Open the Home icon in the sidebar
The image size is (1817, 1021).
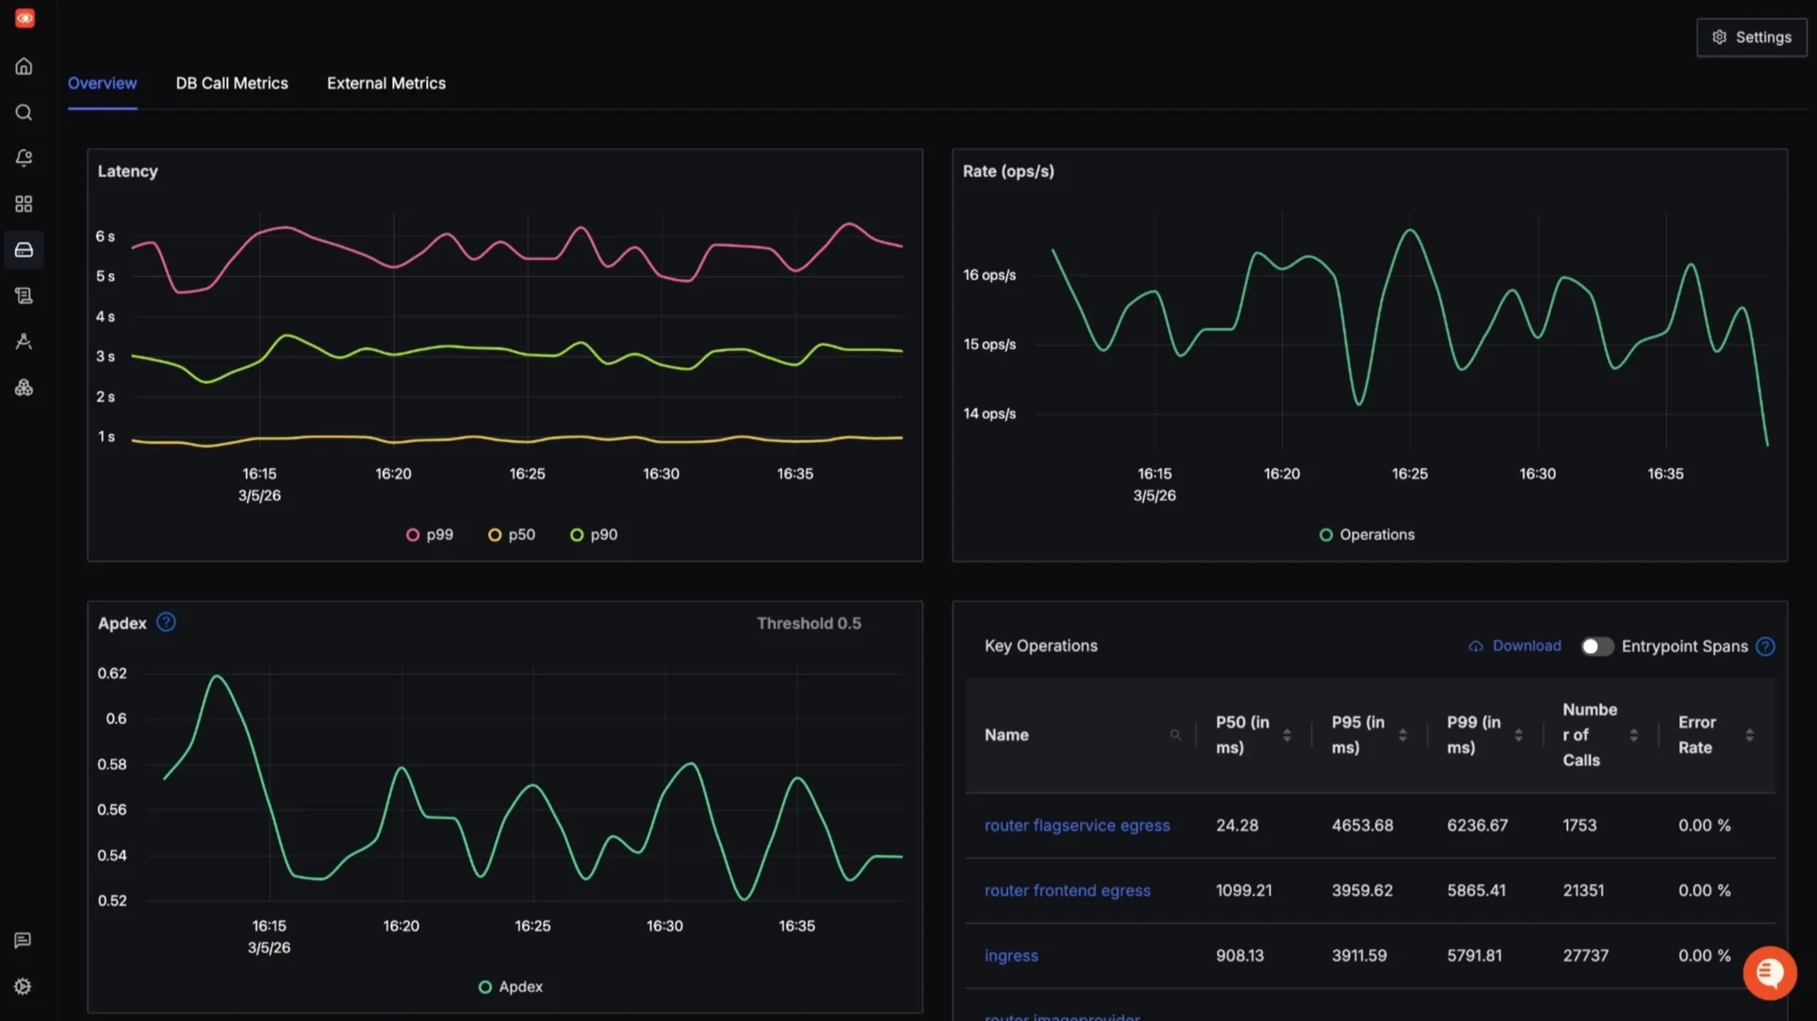24,66
